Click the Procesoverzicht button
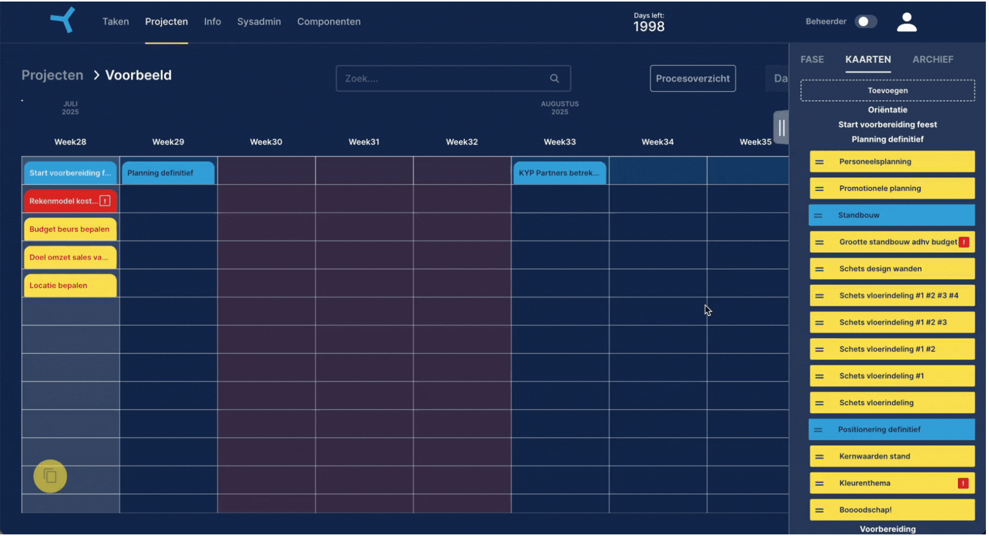 coord(692,78)
